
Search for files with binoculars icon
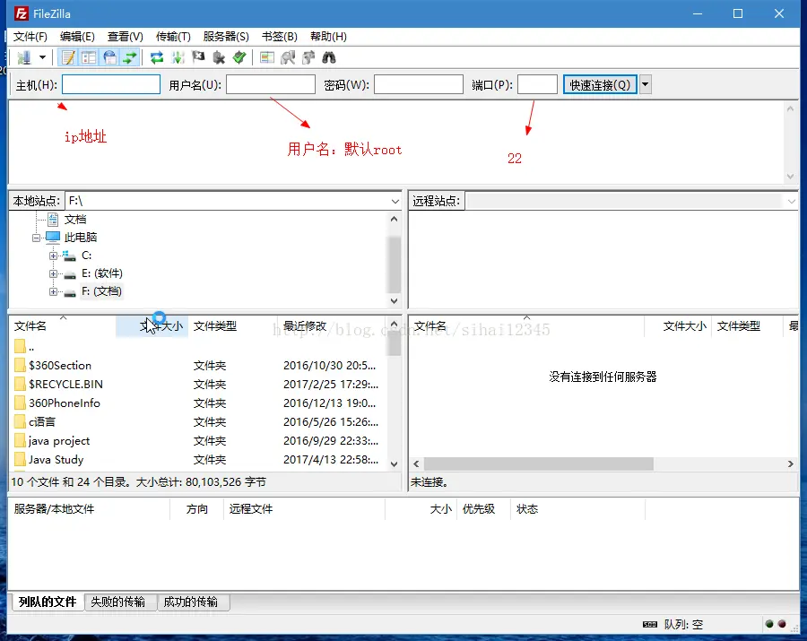click(329, 57)
